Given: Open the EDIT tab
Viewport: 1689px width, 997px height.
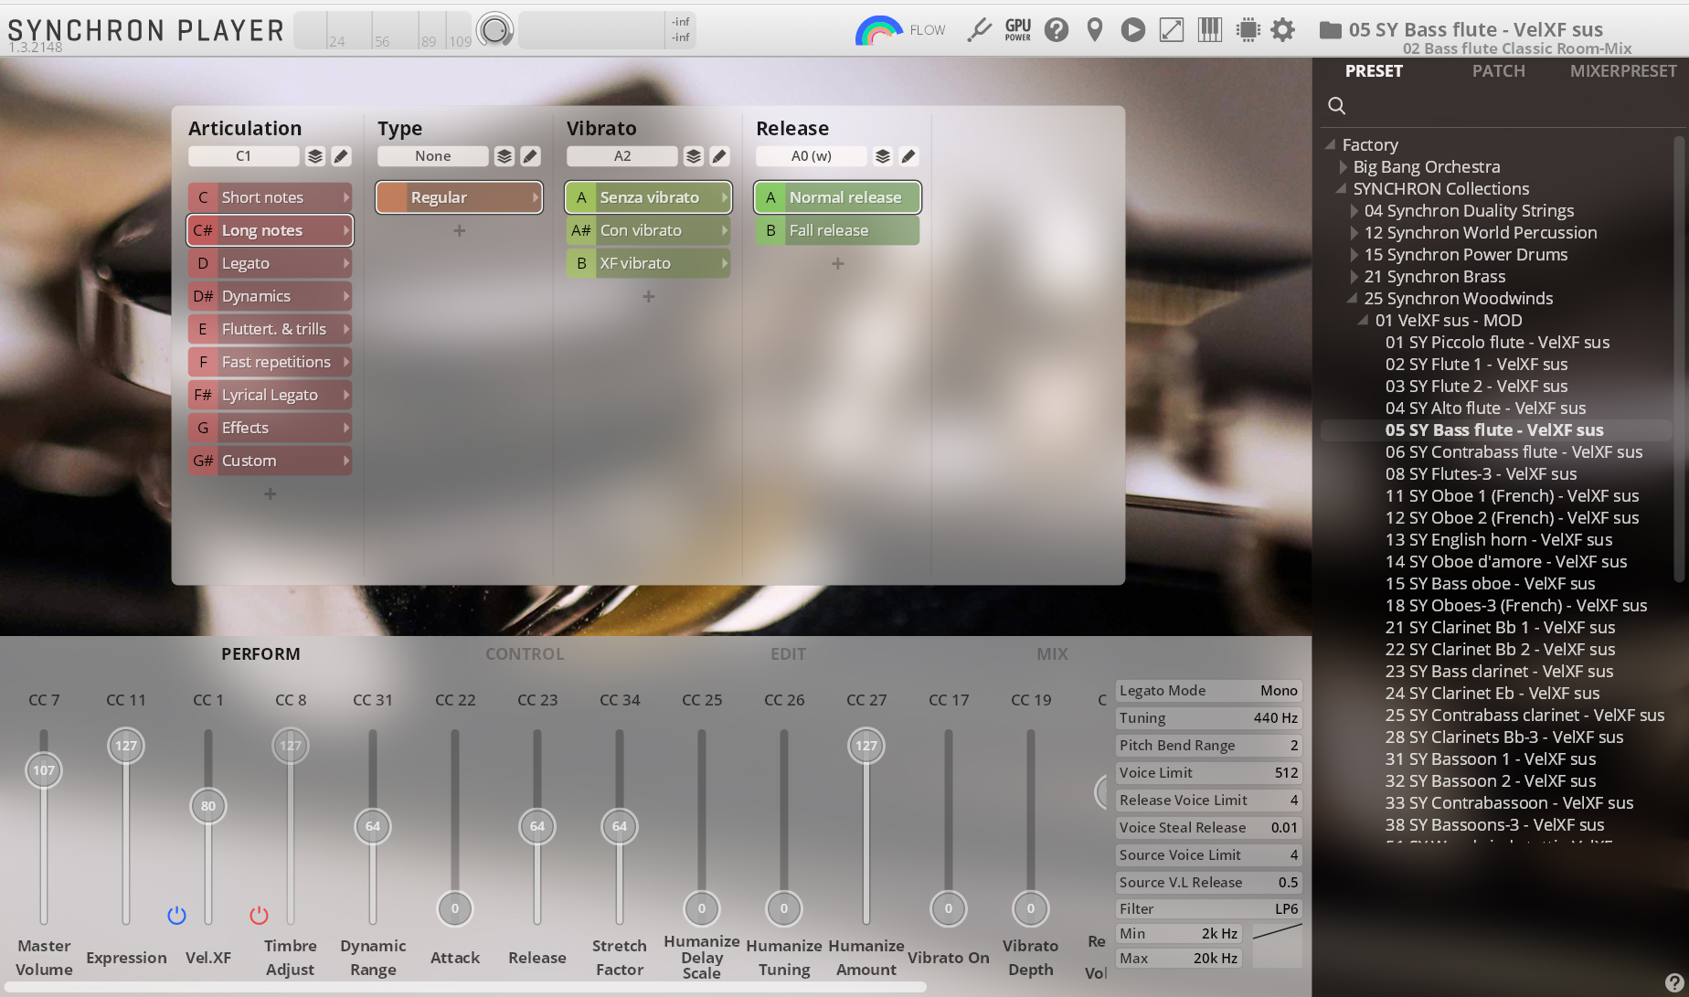Looking at the screenshot, I should click(788, 654).
